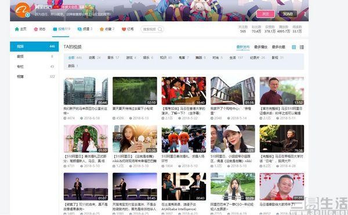Open the 订阅 heart subscriptions tab
Viewport: 348px width, 215px height.
click(x=128, y=29)
